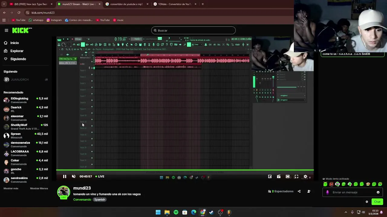Open the music bookmark
Viewport: 387px width, 217px height.
coord(118,20)
